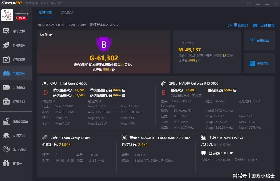Image resolution: width=280 pixels, height=181 pixels.
Task: Click the memory stick icon beside 内存
Action: [x=45, y=138]
